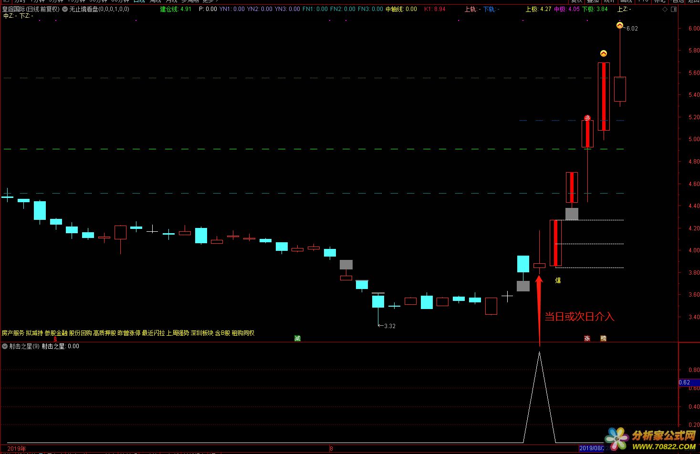
Task: Click the 2019年 label on time axis
Action: tap(17, 449)
